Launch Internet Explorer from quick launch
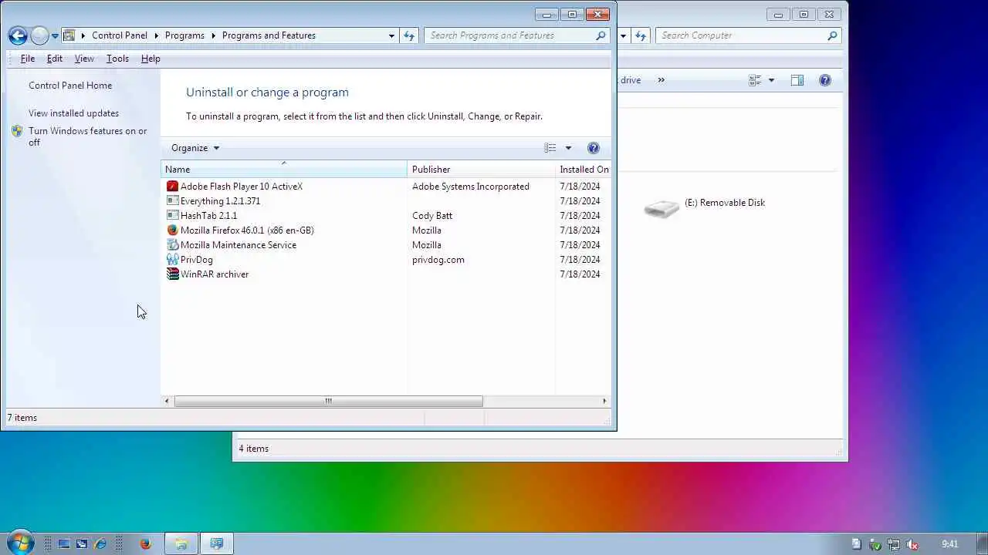 tap(100, 543)
